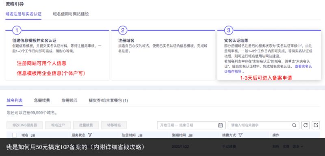Screen dimensions: 325x156
Task: Focus the 请输入域名关键字 search box
Action: coord(264,125)
